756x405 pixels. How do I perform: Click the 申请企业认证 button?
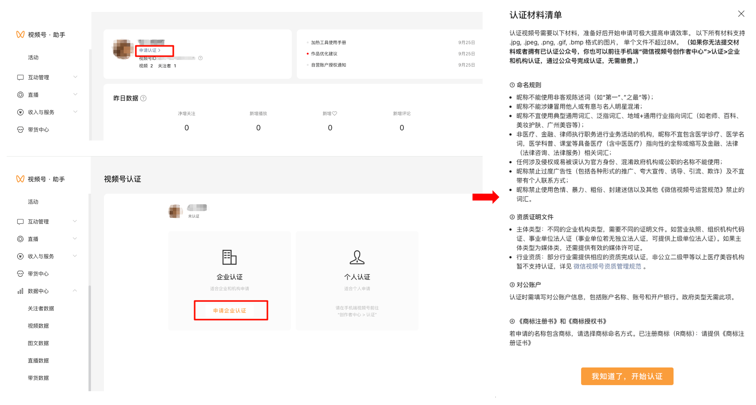tap(230, 310)
